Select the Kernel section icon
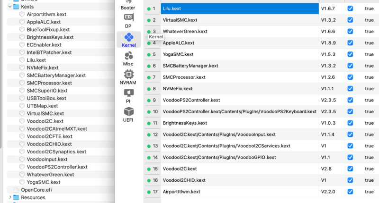This screenshot has height=203, width=379. 128,37
